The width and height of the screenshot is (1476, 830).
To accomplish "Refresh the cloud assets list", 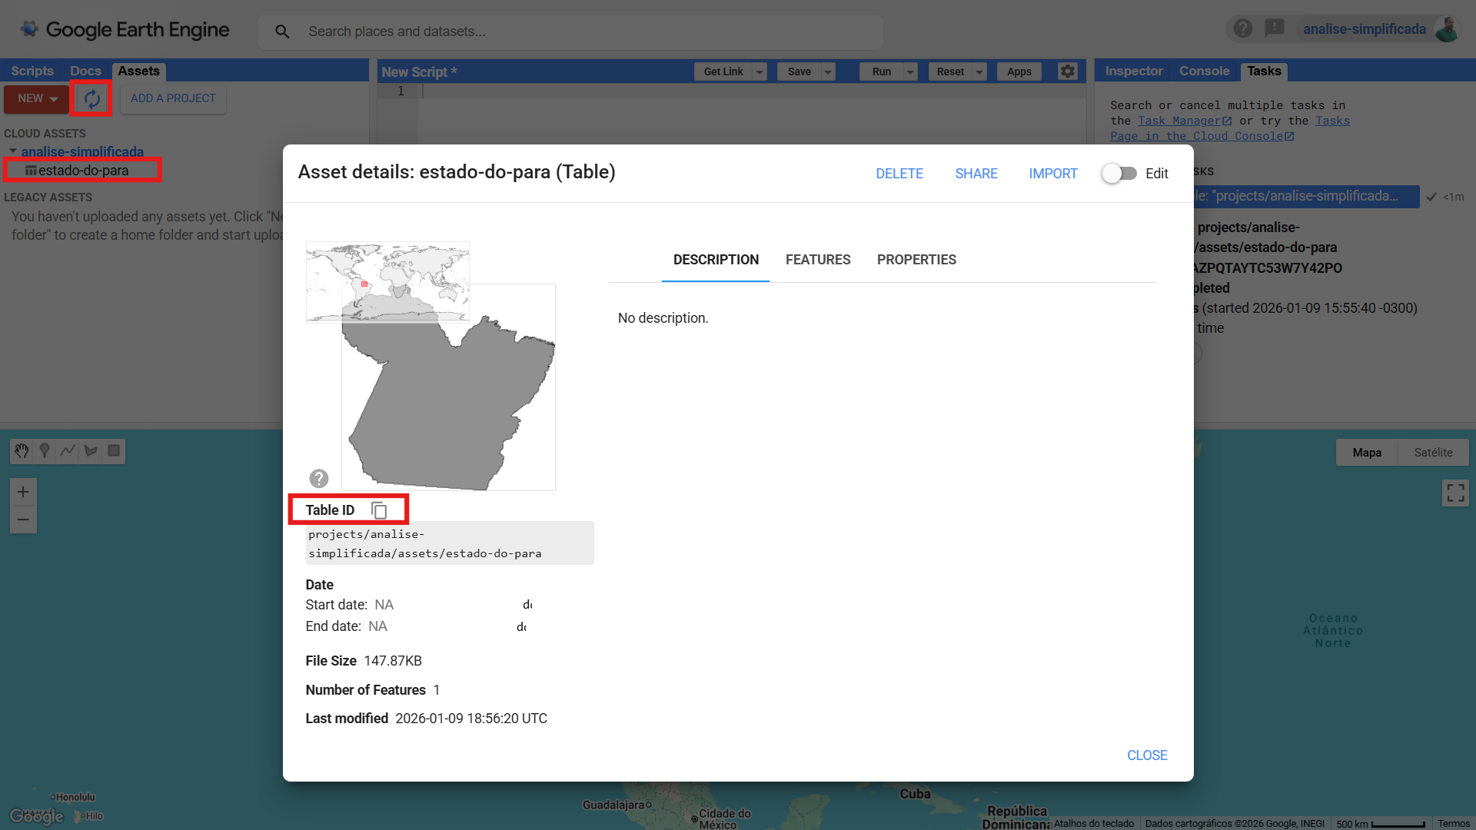I will point(91,98).
